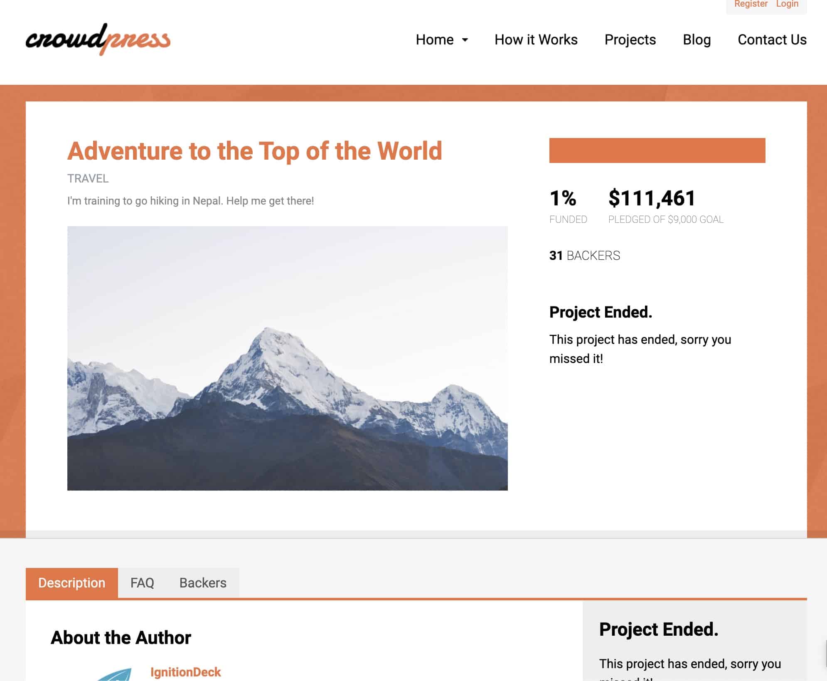Go to How it Works page
Viewport: 827px width, 681px height.
[x=536, y=39]
